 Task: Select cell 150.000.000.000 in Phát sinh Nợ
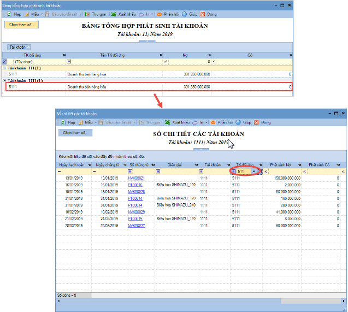[282, 178]
